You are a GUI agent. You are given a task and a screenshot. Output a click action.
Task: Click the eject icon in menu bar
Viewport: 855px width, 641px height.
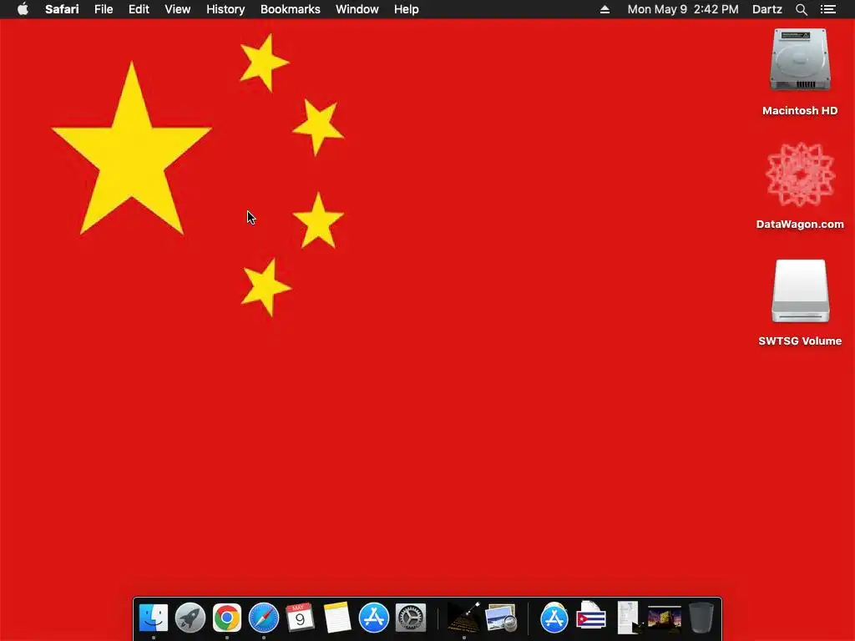point(605,9)
